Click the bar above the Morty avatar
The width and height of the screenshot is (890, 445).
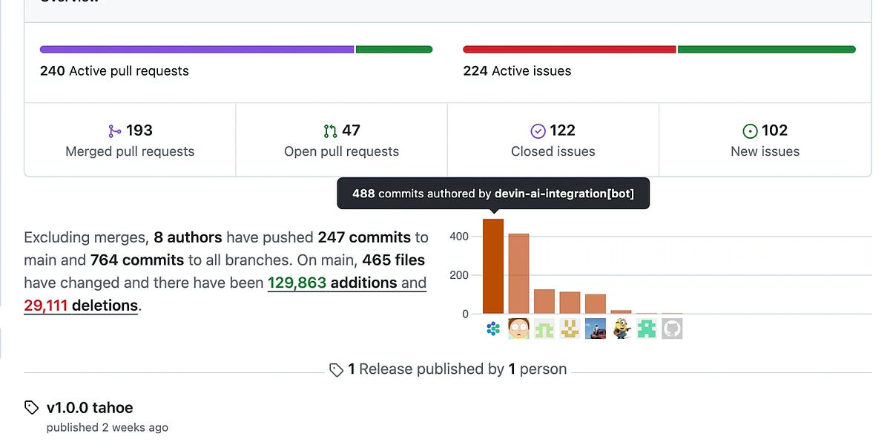(x=518, y=274)
